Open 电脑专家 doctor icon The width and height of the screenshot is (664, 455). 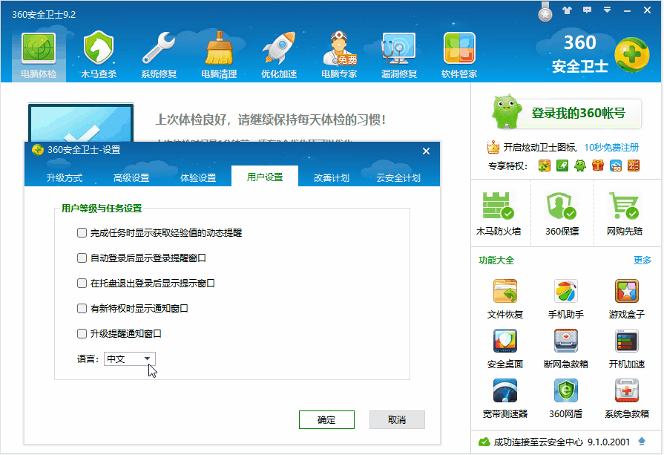339,55
